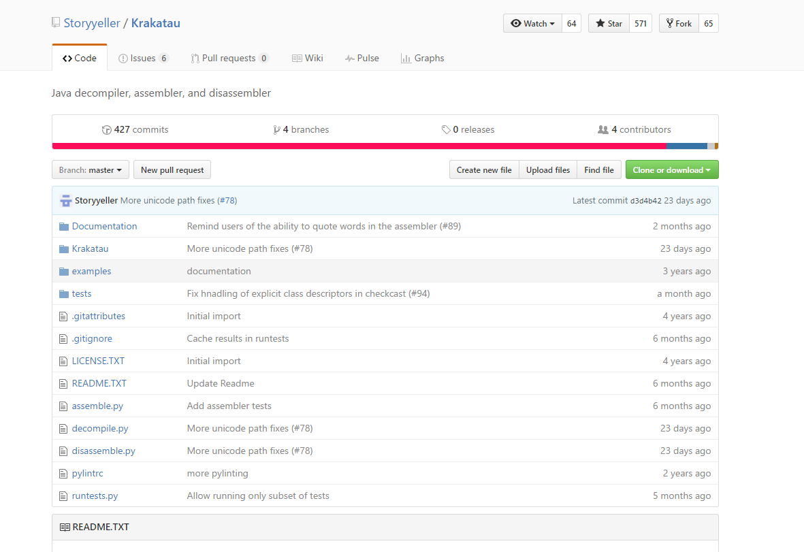Open the decompile.py file
The height and width of the screenshot is (552, 804).
point(100,429)
